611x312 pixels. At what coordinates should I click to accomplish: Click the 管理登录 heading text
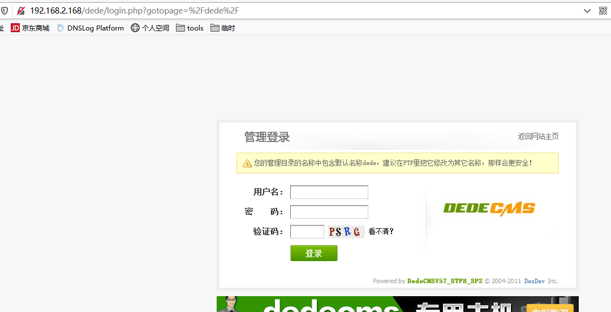point(267,137)
